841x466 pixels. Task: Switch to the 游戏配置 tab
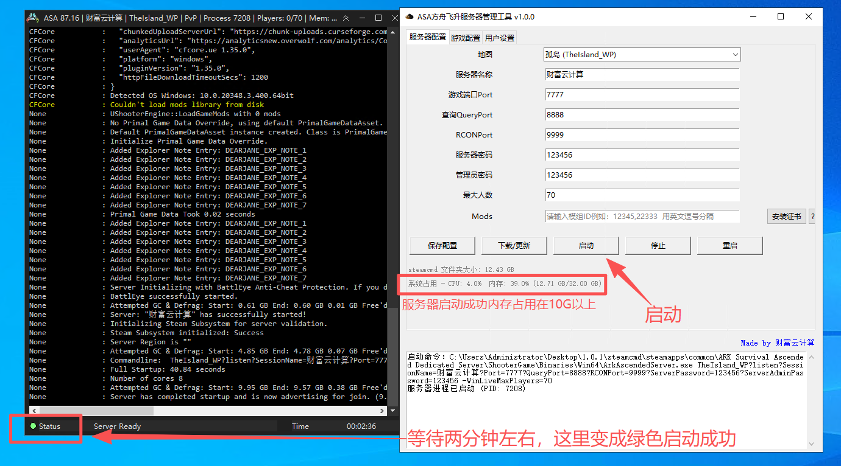[466, 38]
